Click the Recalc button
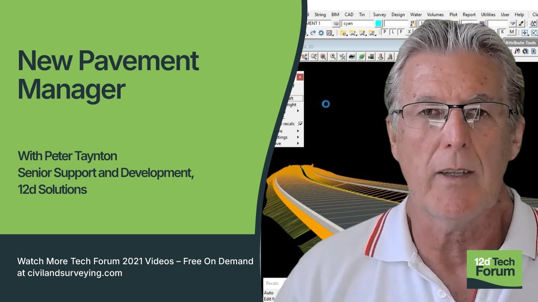 (272, 283)
